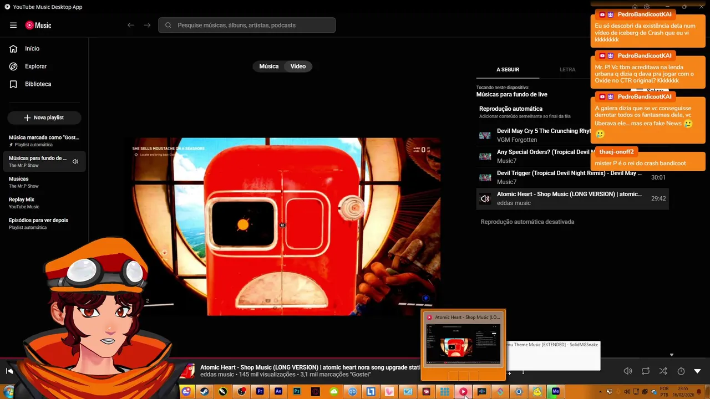Create a playlist with Nova playlist
Image resolution: width=710 pixels, height=399 pixels.
pyautogui.click(x=44, y=117)
